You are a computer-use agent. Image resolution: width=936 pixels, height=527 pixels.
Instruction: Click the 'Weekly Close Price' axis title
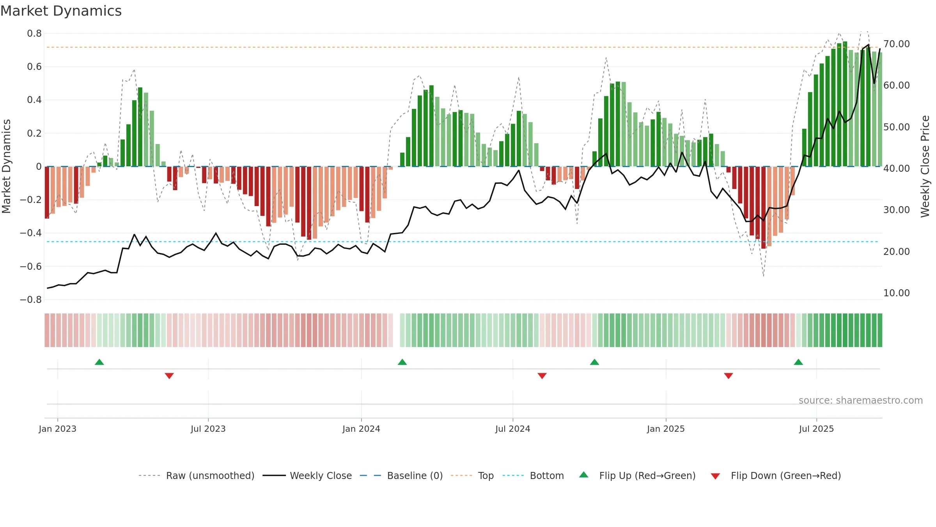point(925,166)
